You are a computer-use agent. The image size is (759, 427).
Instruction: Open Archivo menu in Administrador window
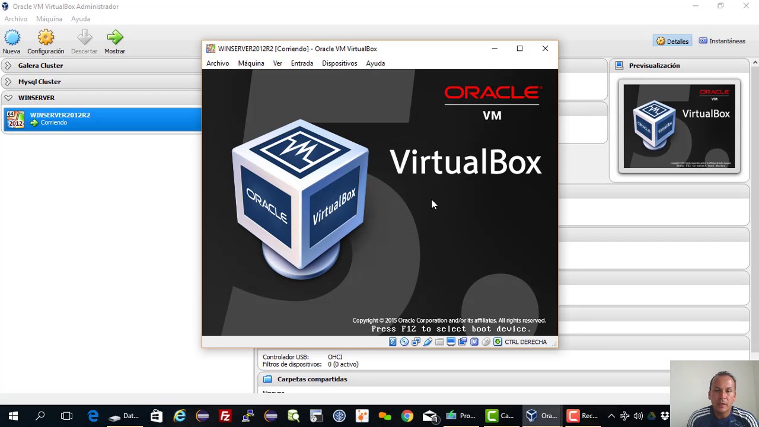point(16,19)
